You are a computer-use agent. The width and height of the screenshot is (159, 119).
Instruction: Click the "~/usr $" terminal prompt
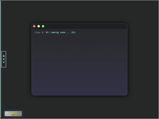(39, 33)
